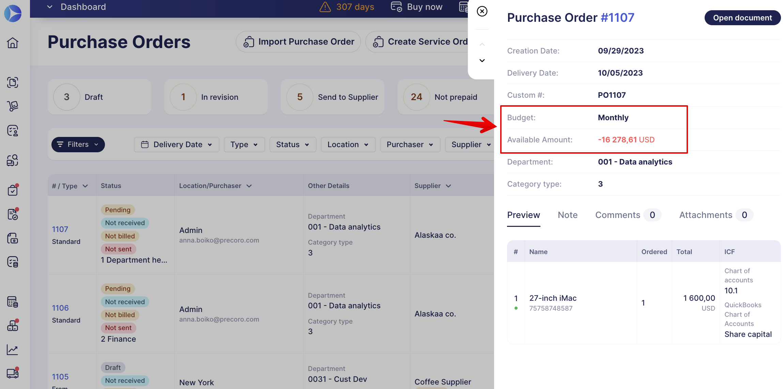The width and height of the screenshot is (783, 389).
Task: Open the Home sidebar icon
Action: pos(13,43)
